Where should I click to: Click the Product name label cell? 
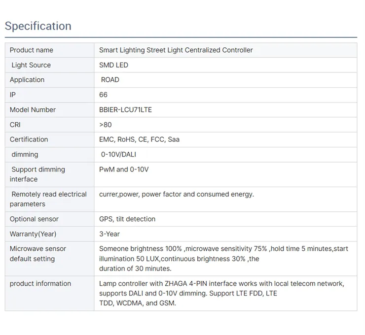point(32,50)
